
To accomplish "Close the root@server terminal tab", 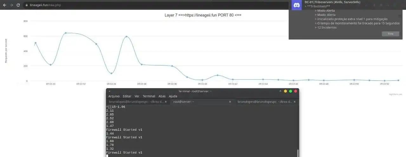I will tap(231, 102).
